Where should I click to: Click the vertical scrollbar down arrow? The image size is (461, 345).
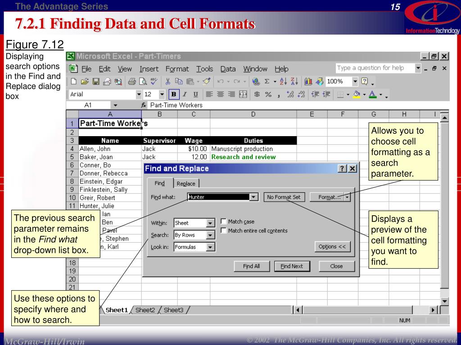tap(444, 301)
